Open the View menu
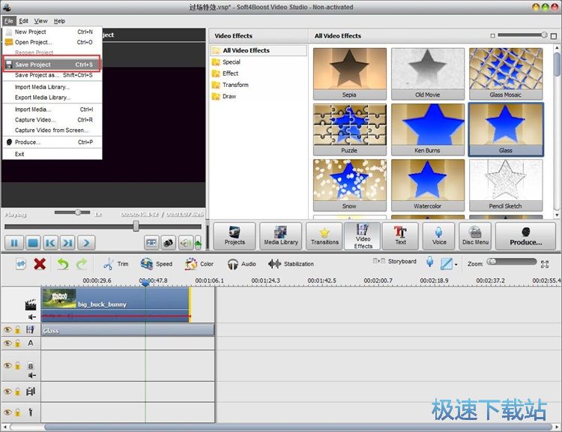Viewport: 562px width, 432px height. click(41, 21)
